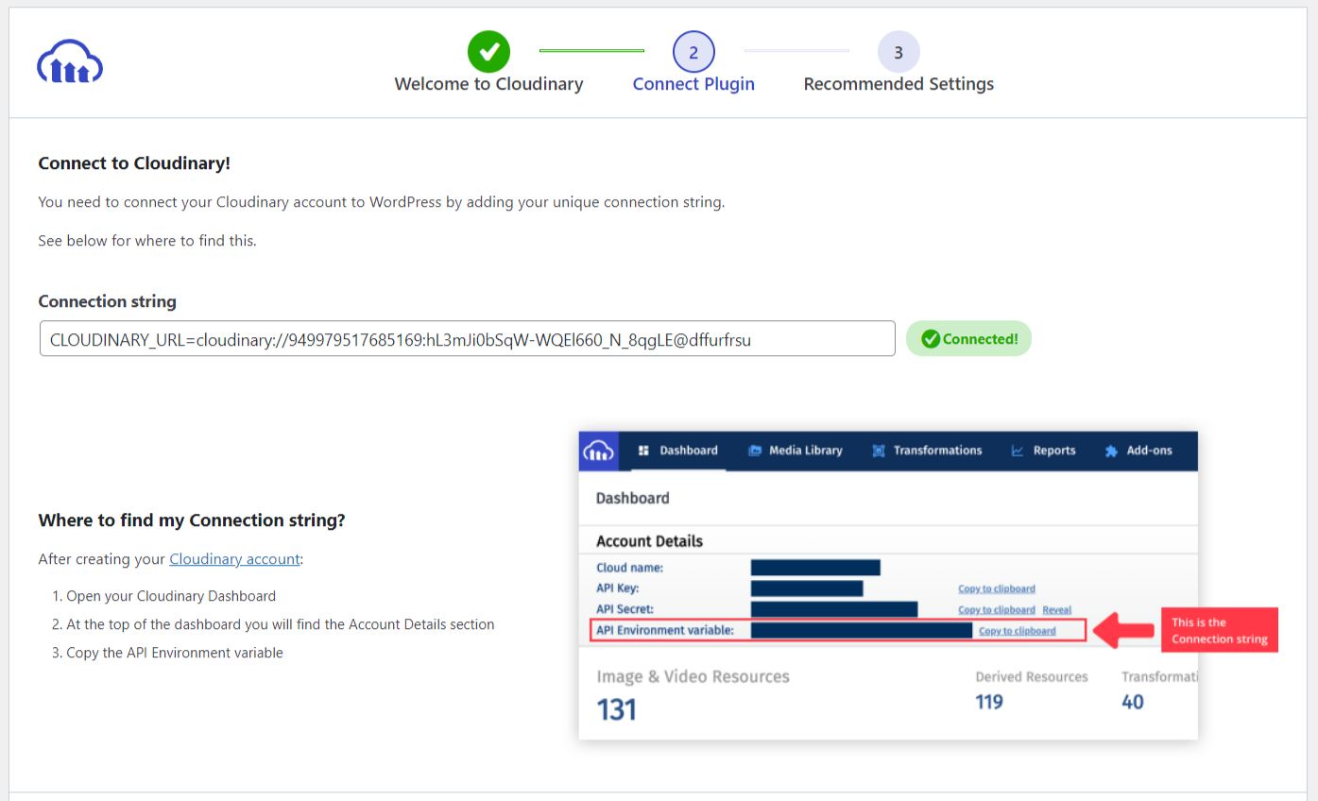Screen dimensions: 1318x801
Task: Click 'Open your Cloudinary Dashboard' list step
Action: click(x=171, y=596)
